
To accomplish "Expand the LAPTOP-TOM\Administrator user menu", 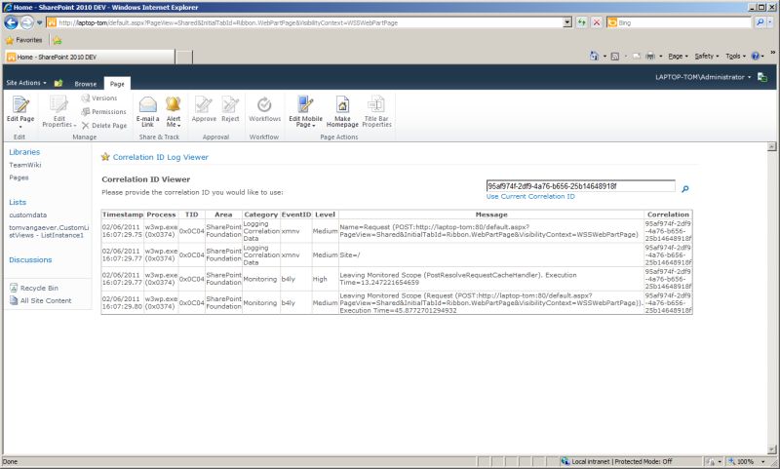I will (x=703, y=77).
